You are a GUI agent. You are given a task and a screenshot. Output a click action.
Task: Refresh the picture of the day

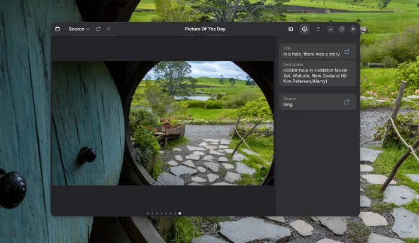coord(98,29)
